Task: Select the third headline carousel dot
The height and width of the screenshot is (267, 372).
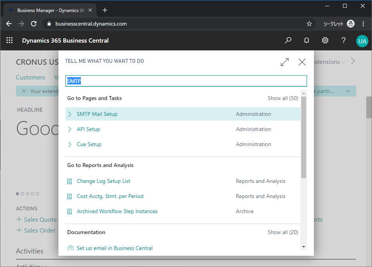Action: tap(27, 194)
